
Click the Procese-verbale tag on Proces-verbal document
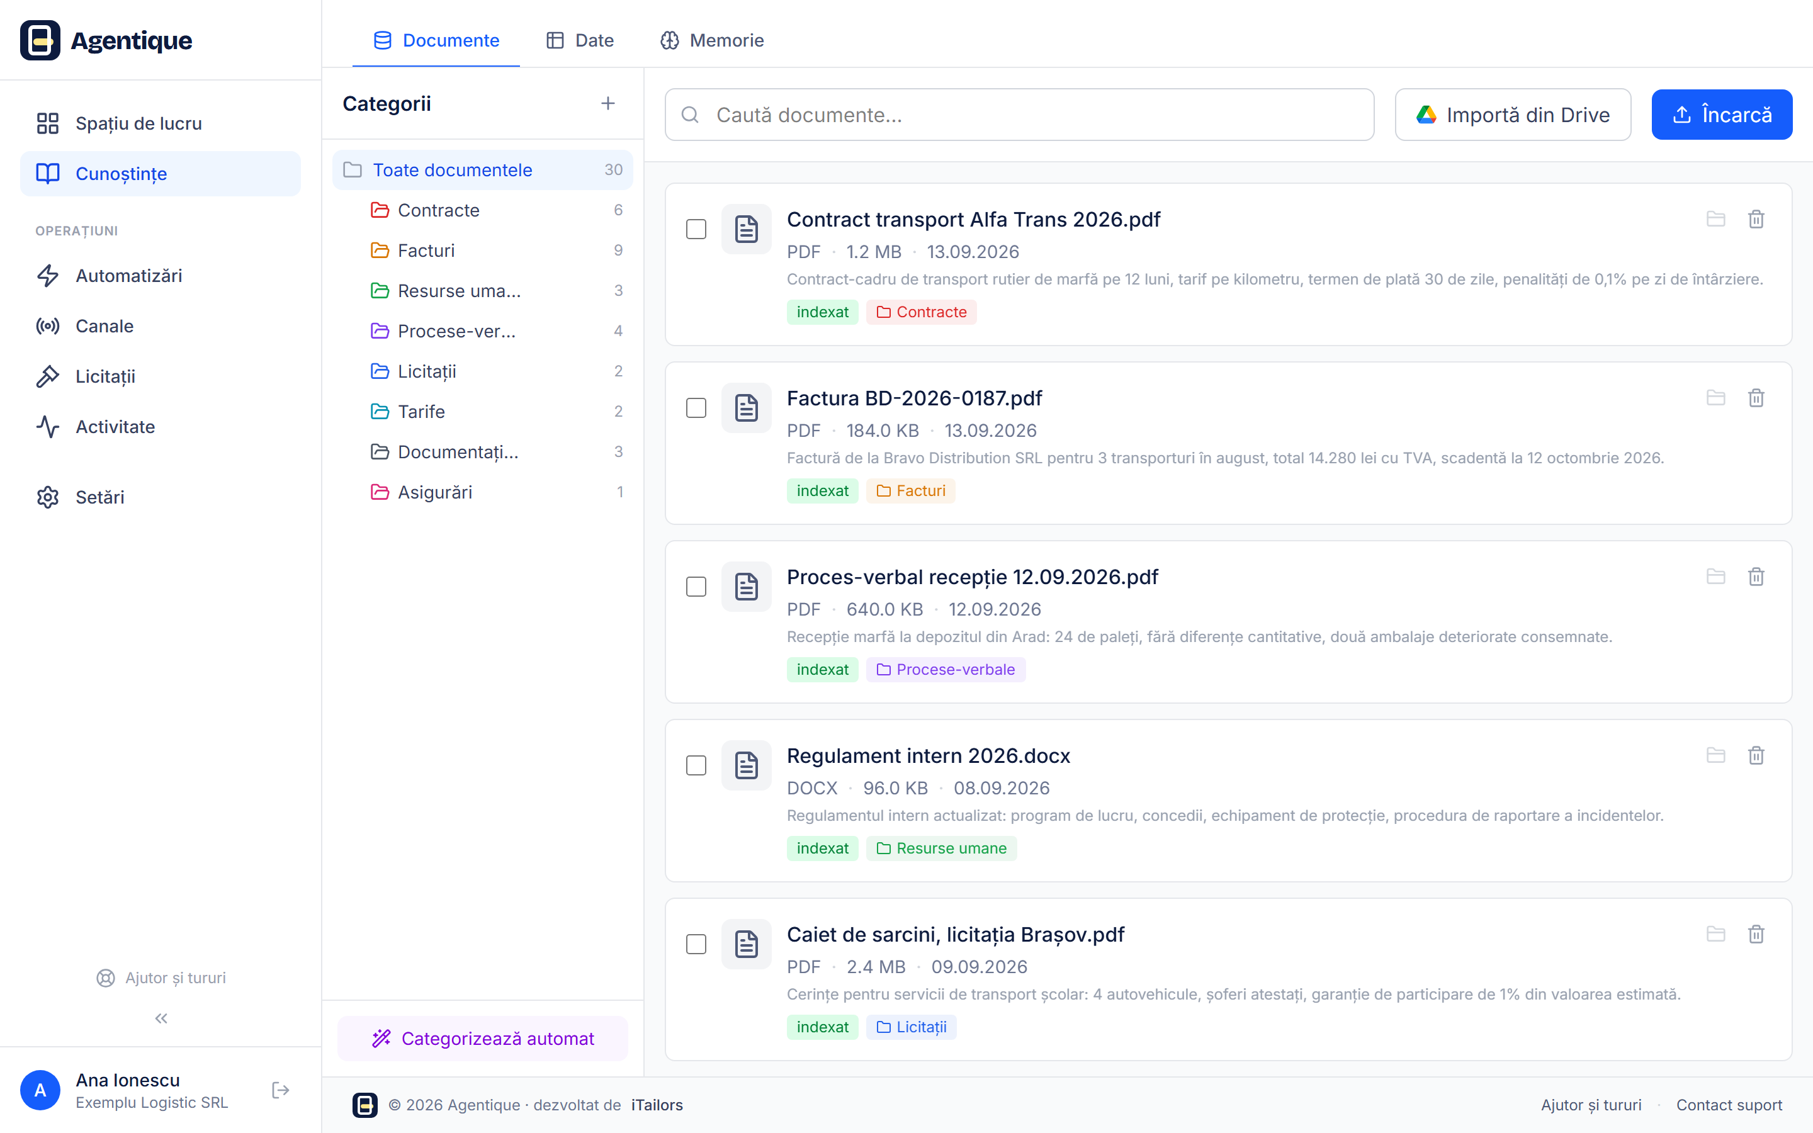click(x=946, y=669)
